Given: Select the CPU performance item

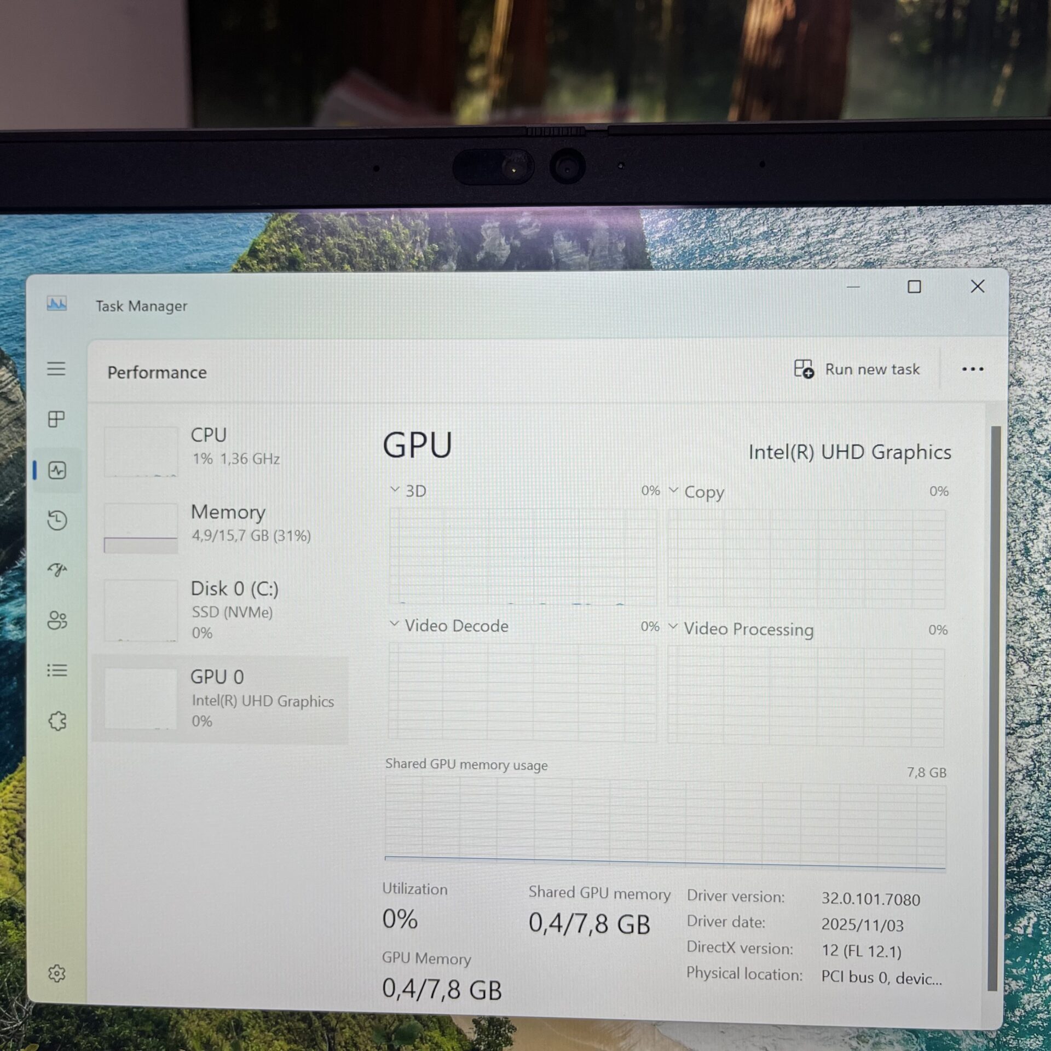Looking at the screenshot, I should tap(221, 451).
